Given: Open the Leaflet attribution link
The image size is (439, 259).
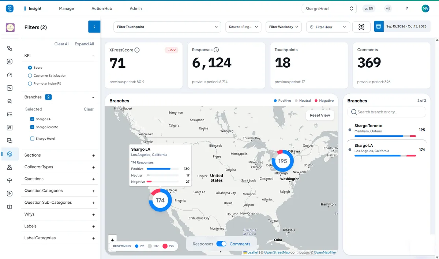Looking at the screenshot, I should (x=253, y=252).
